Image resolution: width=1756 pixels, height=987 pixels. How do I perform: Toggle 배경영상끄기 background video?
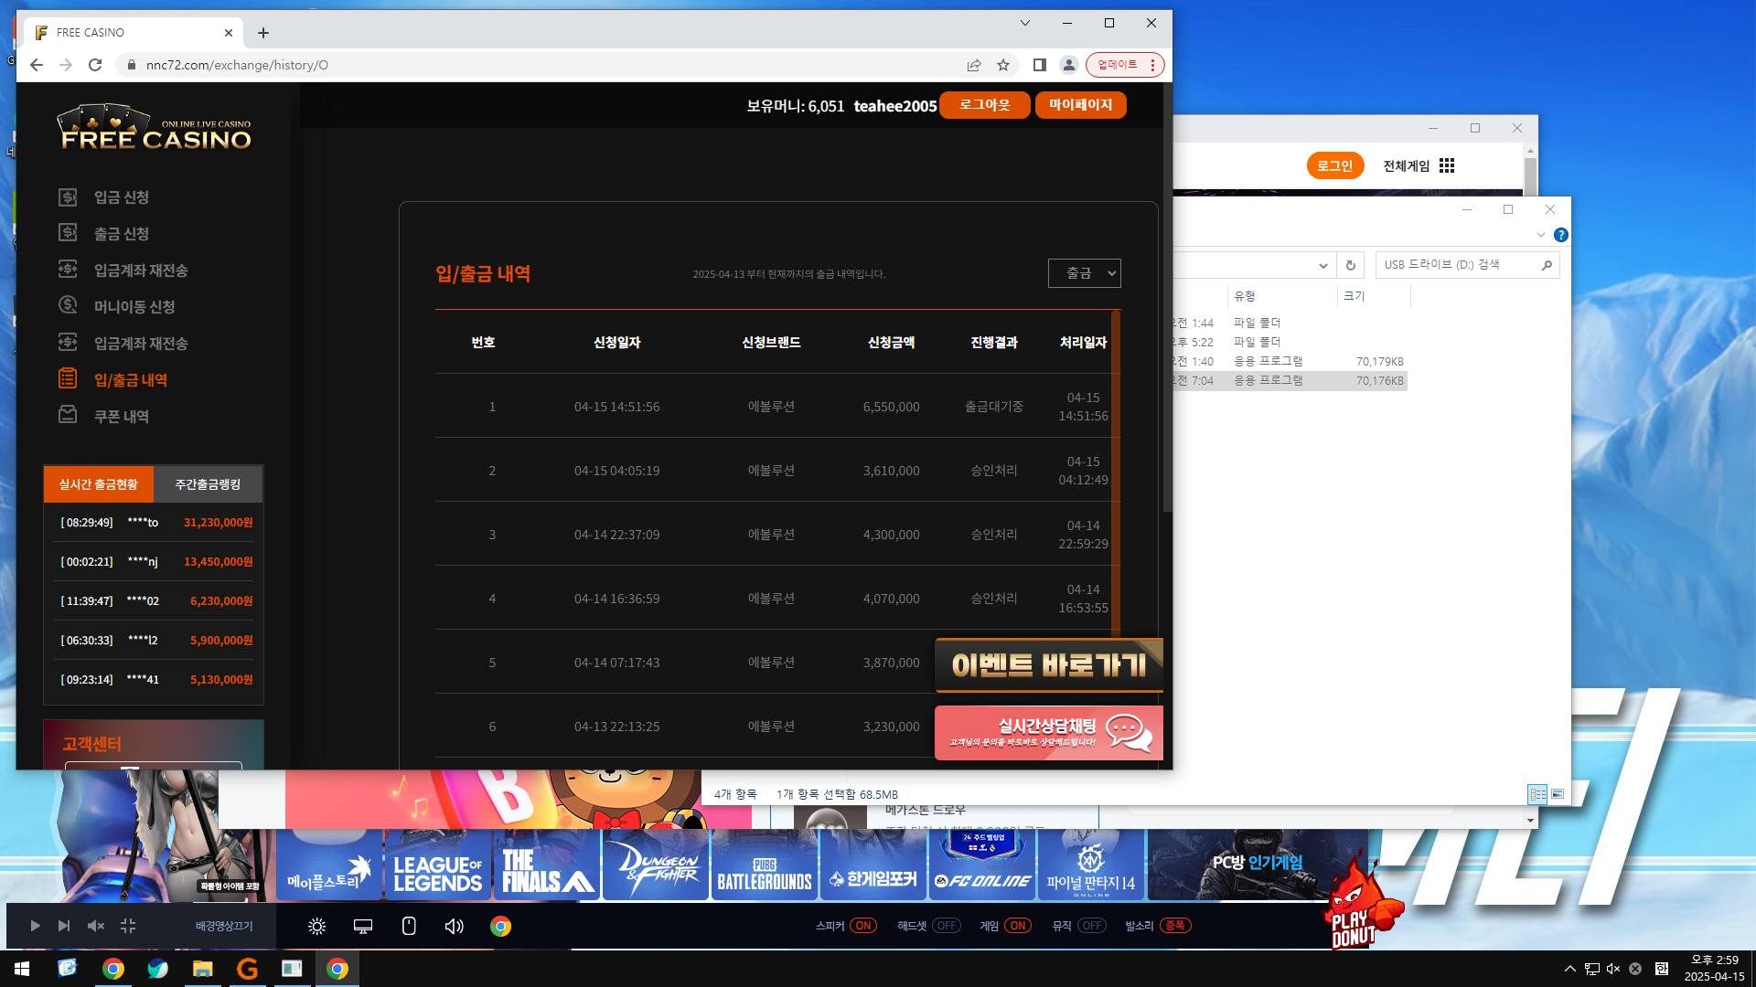coord(224,926)
